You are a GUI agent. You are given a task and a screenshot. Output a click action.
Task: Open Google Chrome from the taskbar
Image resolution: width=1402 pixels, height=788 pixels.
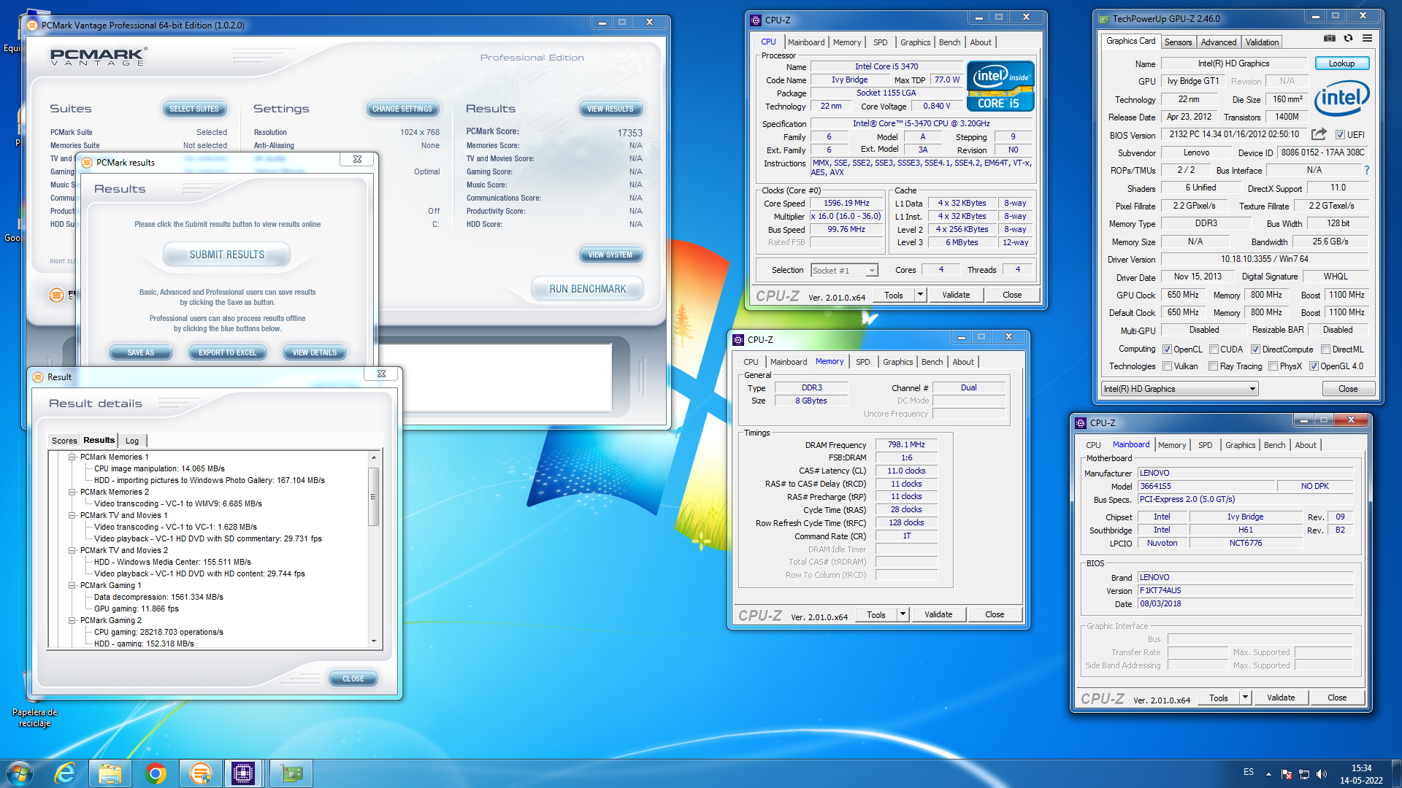156,773
